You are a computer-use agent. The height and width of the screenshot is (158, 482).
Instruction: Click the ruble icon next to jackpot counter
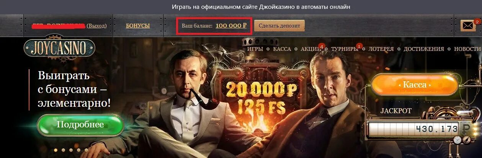click(466, 129)
